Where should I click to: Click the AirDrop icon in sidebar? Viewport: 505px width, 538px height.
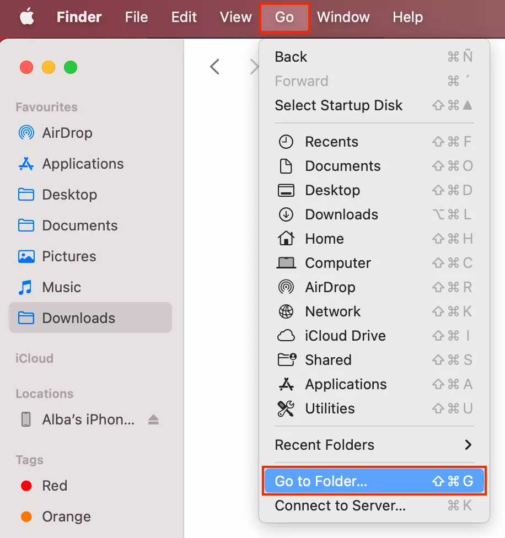[x=26, y=133]
